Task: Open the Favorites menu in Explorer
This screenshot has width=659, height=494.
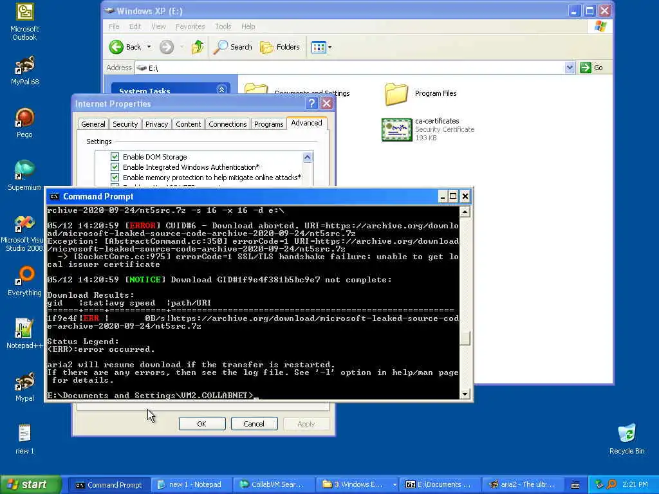Action: (190, 26)
